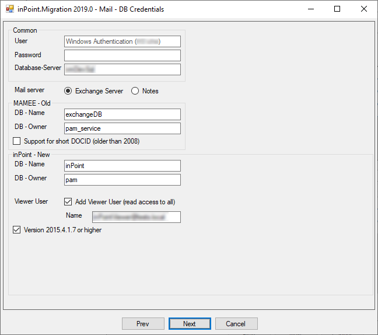Click into the Database-Server input field
Screen dimensions: 378x335
[123, 69]
